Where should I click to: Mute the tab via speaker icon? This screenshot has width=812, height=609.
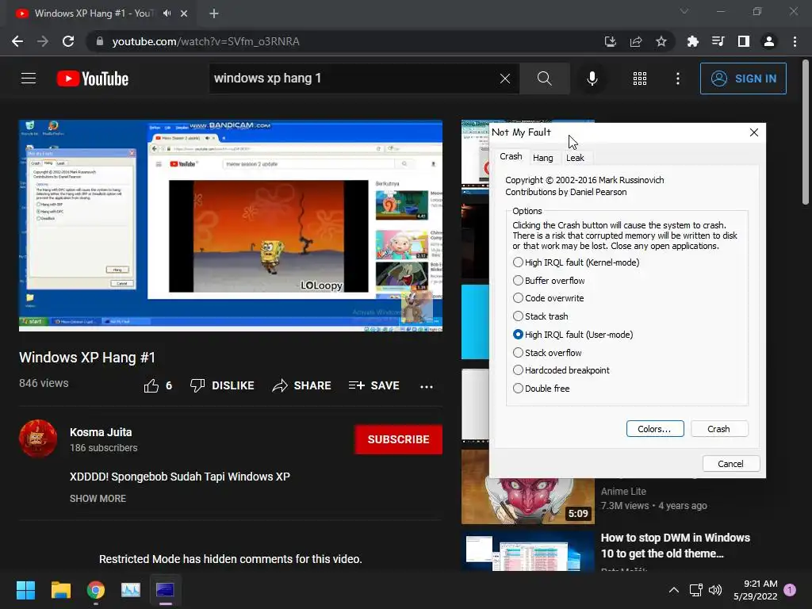(x=167, y=13)
